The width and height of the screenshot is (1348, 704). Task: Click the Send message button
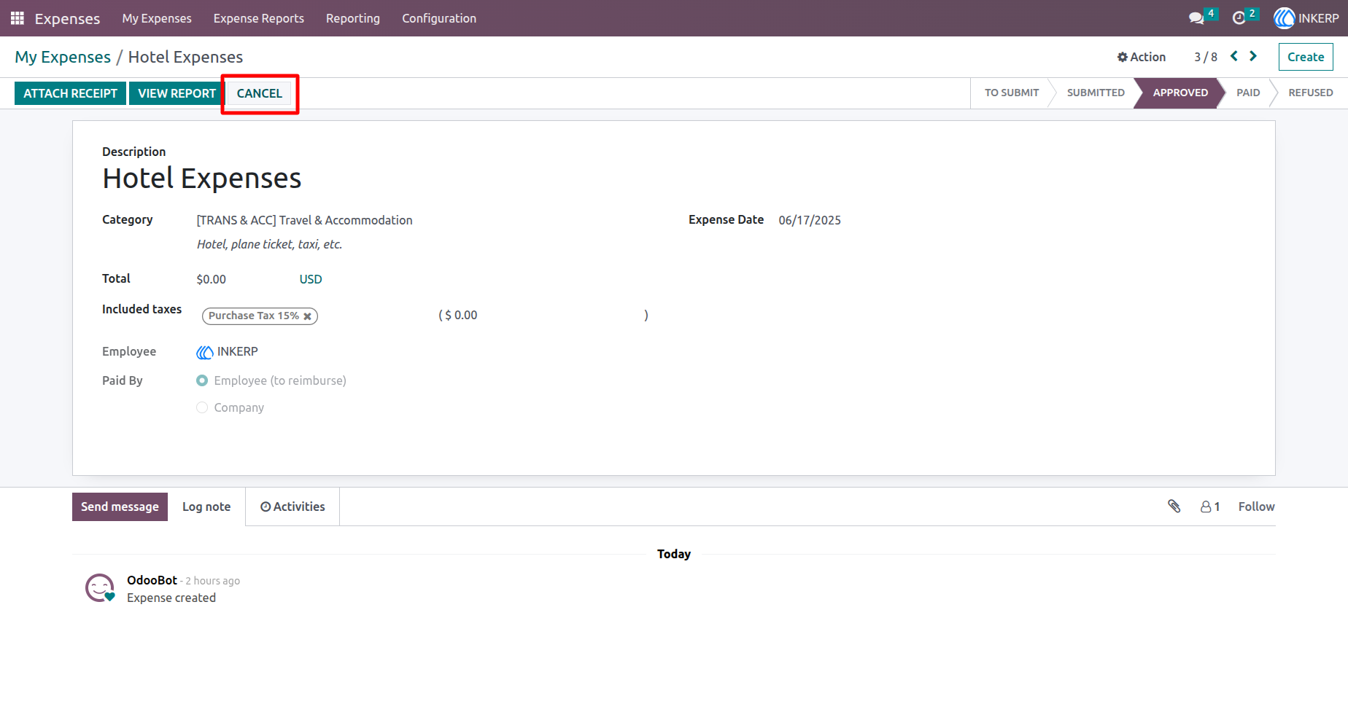[x=120, y=507]
